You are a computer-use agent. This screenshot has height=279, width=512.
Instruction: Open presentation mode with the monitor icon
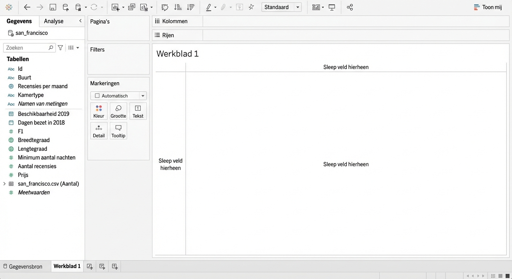[332, 7]
